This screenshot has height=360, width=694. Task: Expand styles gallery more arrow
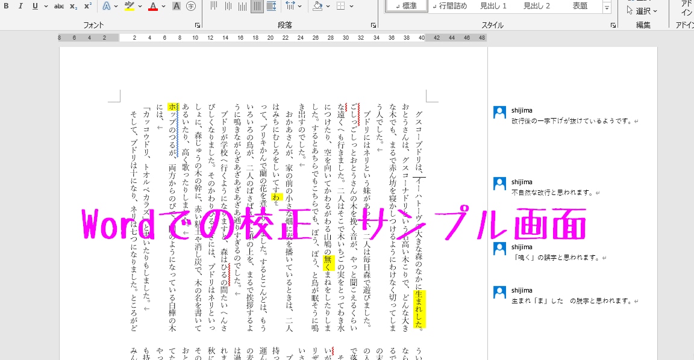(x=607, y=7)
